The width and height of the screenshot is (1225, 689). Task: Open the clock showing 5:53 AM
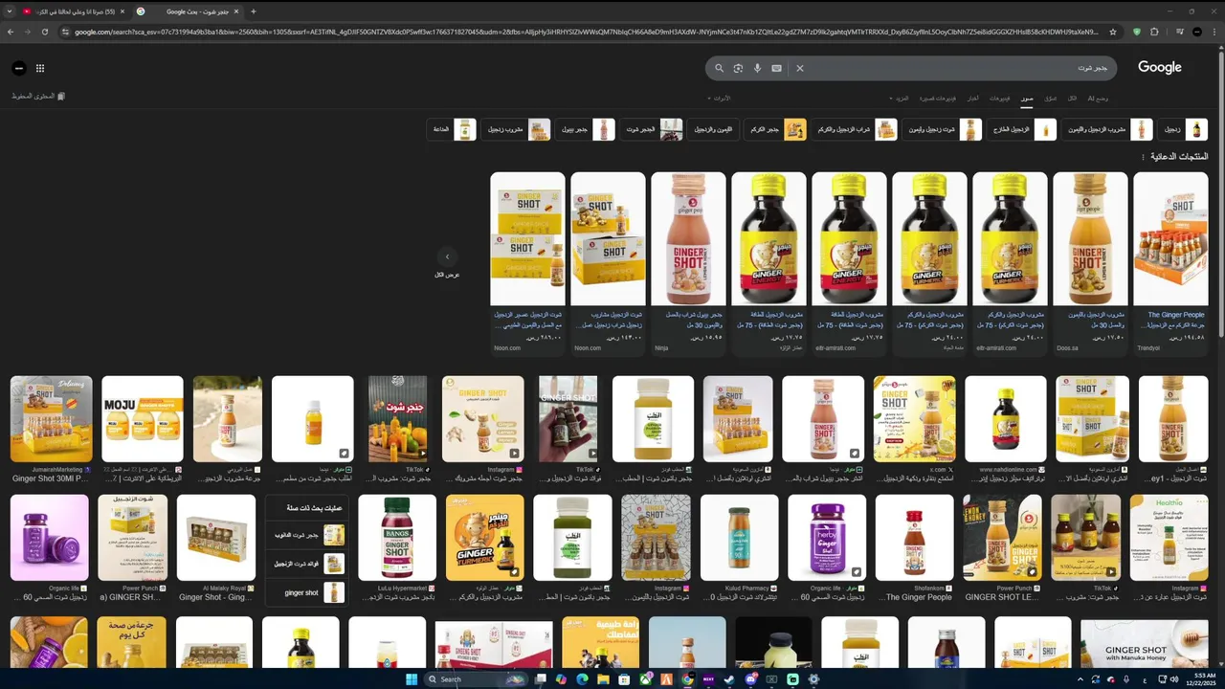click(x=1203, y=678)
